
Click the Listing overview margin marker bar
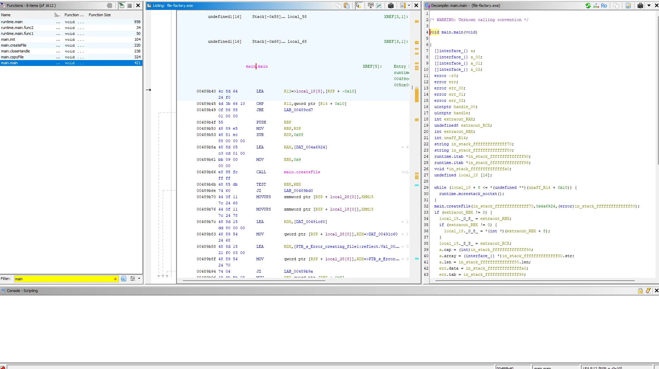(417, 95)
